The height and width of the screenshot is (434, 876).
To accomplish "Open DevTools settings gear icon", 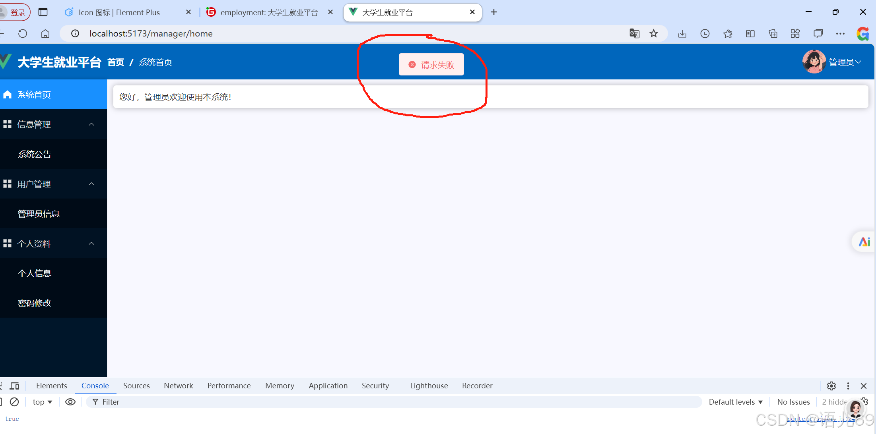I will (x=831, y=386).
